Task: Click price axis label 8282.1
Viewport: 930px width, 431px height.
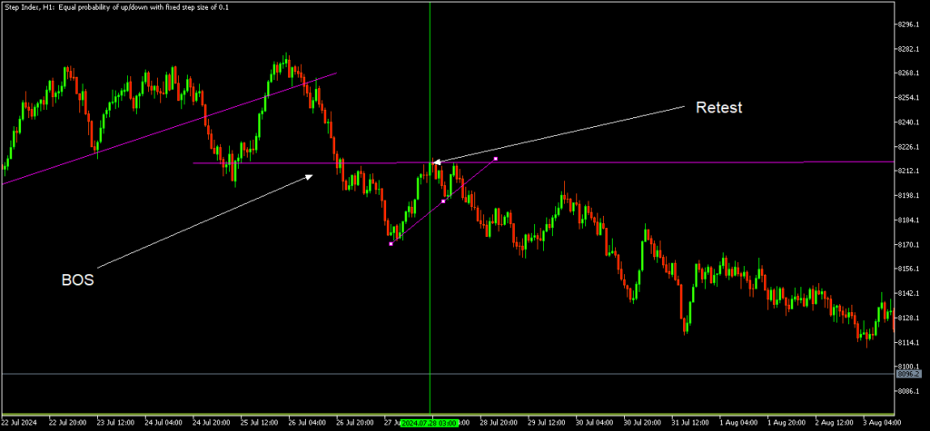Action: (x=909, y=49)
